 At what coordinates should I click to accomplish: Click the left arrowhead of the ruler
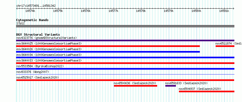(17, 9)
